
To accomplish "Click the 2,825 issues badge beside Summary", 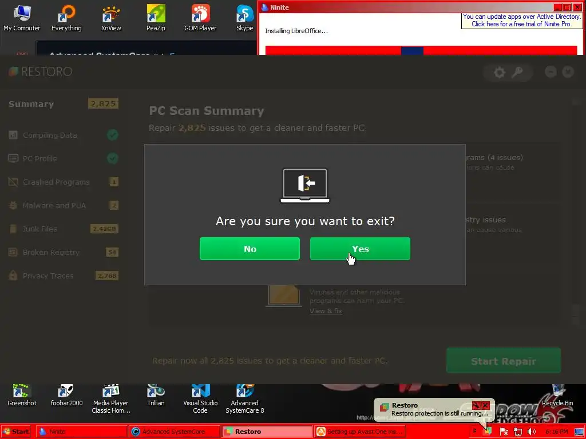I will pyautogui.click(x=103, y=104).
